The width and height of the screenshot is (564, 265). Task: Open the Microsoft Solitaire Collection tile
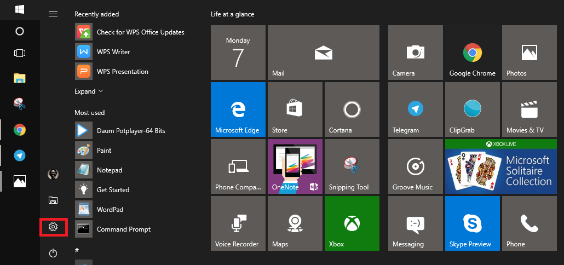tap(501, 166)
